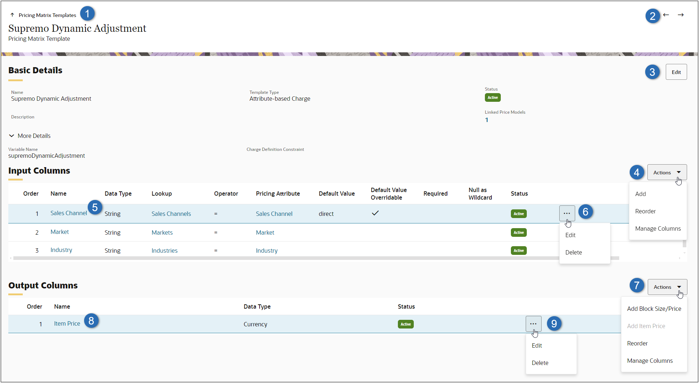Click Edit in the Sales Channel row menu
Screen dimensions: 699x383
point(570,235)
